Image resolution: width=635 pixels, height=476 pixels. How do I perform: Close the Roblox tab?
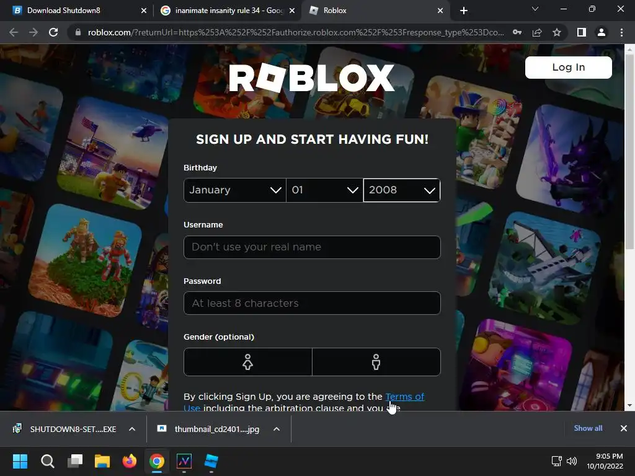[x=440, y=11]
